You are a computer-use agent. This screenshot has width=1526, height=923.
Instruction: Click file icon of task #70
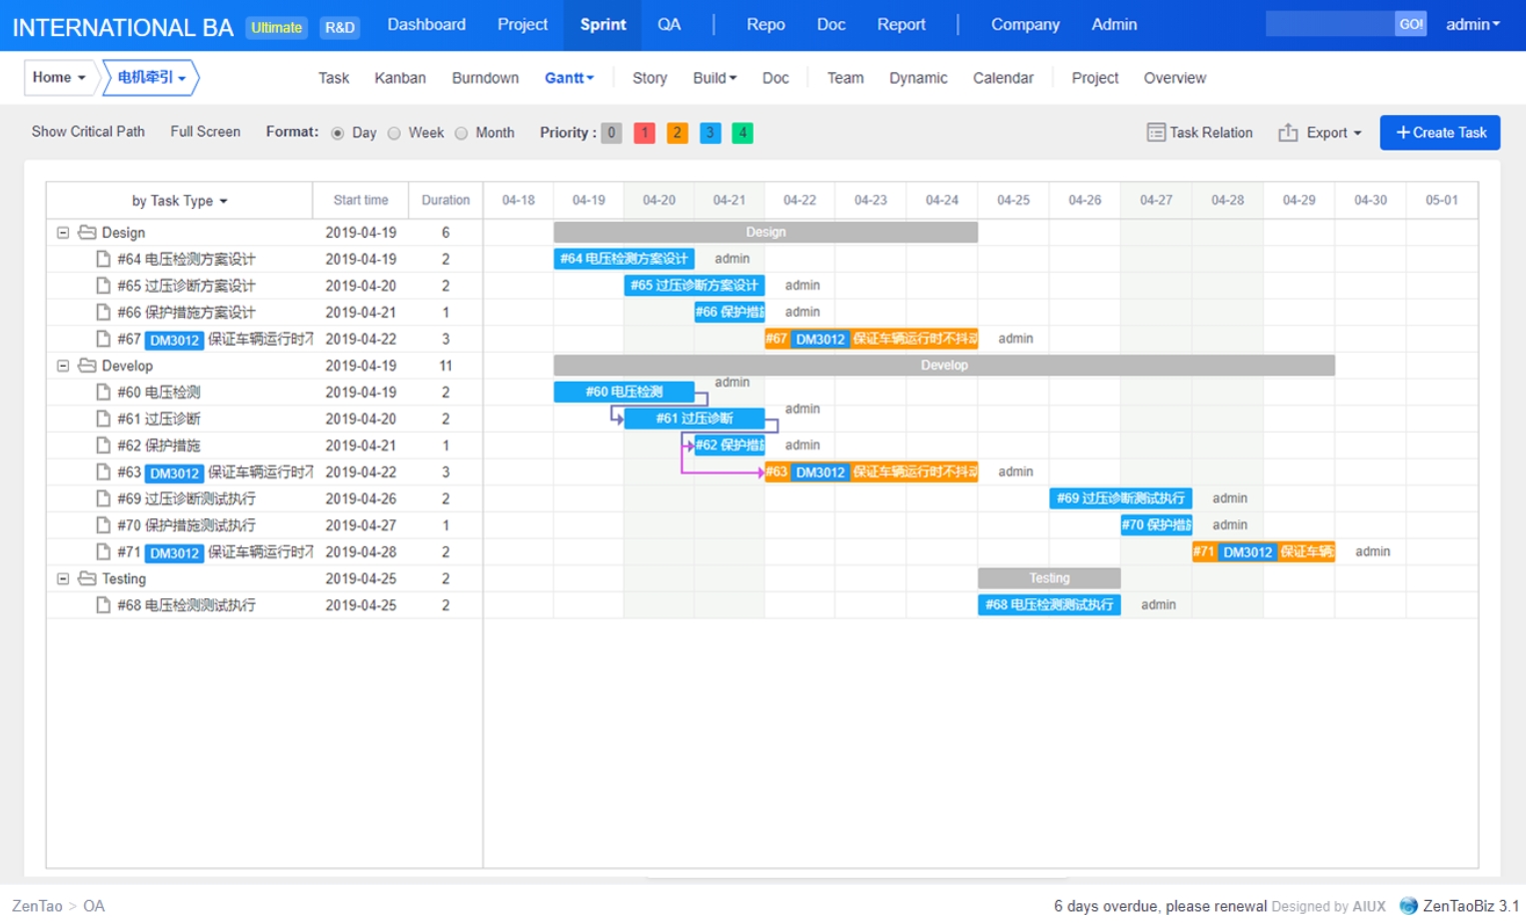click(x=103, y=524)
